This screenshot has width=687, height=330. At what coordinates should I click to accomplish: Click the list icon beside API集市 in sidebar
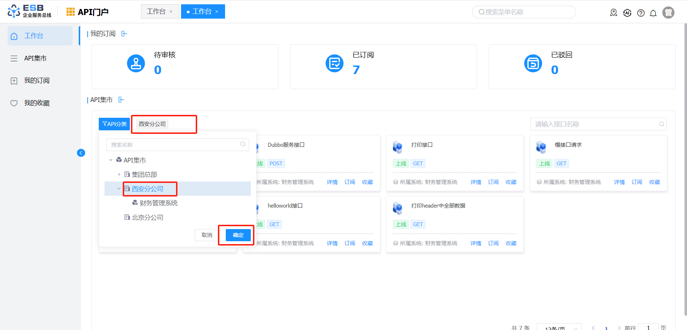14,58
